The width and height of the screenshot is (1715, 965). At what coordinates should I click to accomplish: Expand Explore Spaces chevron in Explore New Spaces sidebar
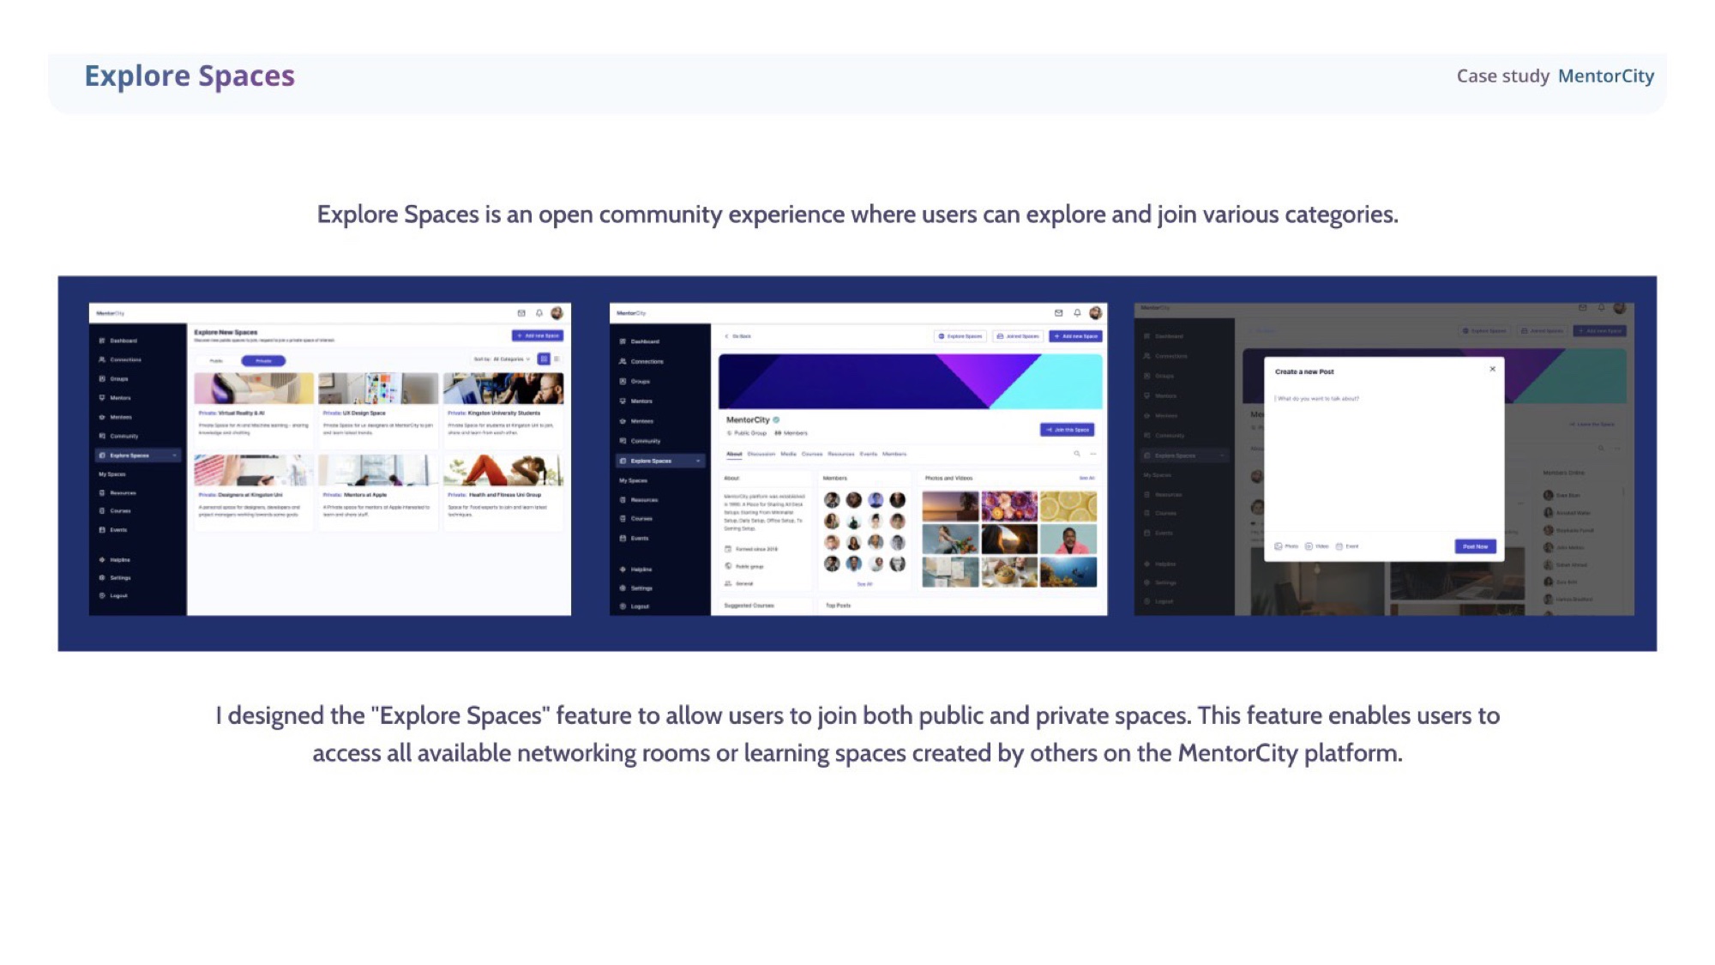click(x=175, y=455)
